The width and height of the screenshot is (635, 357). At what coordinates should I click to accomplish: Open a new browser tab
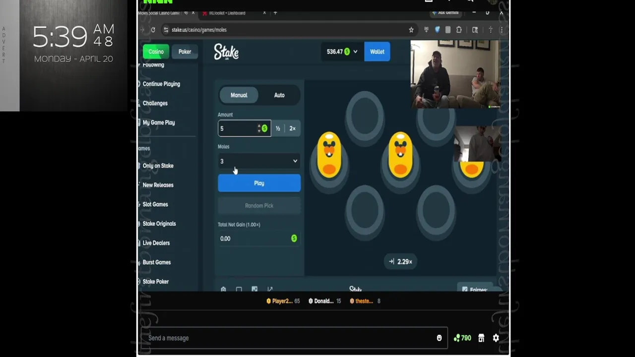coord(275,13)
